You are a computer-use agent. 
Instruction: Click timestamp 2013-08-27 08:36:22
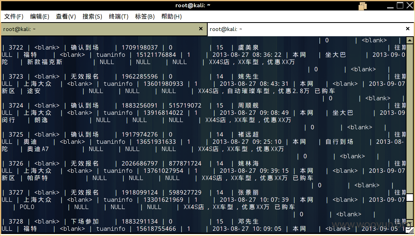pos(247,55)
